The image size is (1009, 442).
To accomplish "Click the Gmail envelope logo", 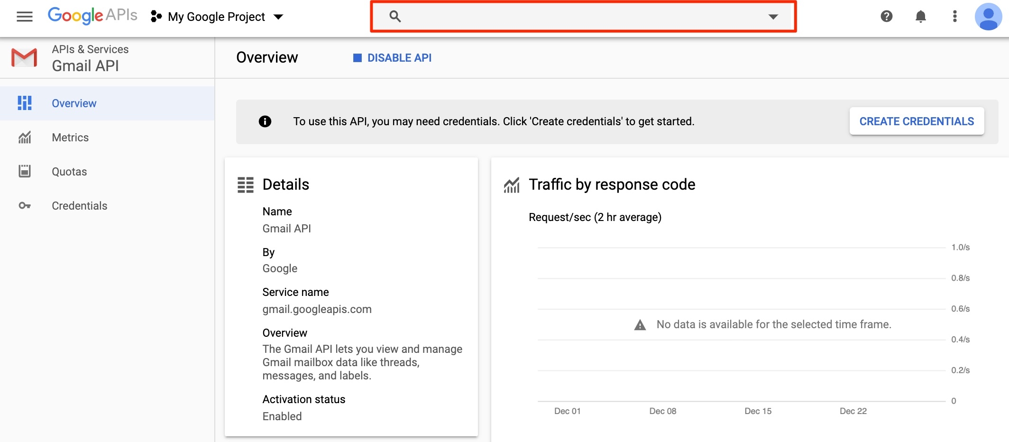I will coord(24,58).
